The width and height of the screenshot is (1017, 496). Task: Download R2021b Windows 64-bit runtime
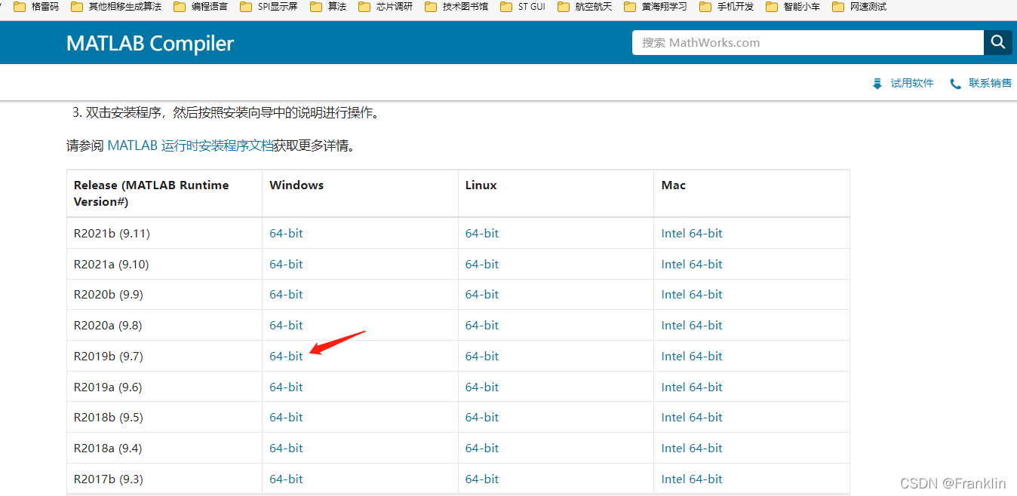click(286, 234)
